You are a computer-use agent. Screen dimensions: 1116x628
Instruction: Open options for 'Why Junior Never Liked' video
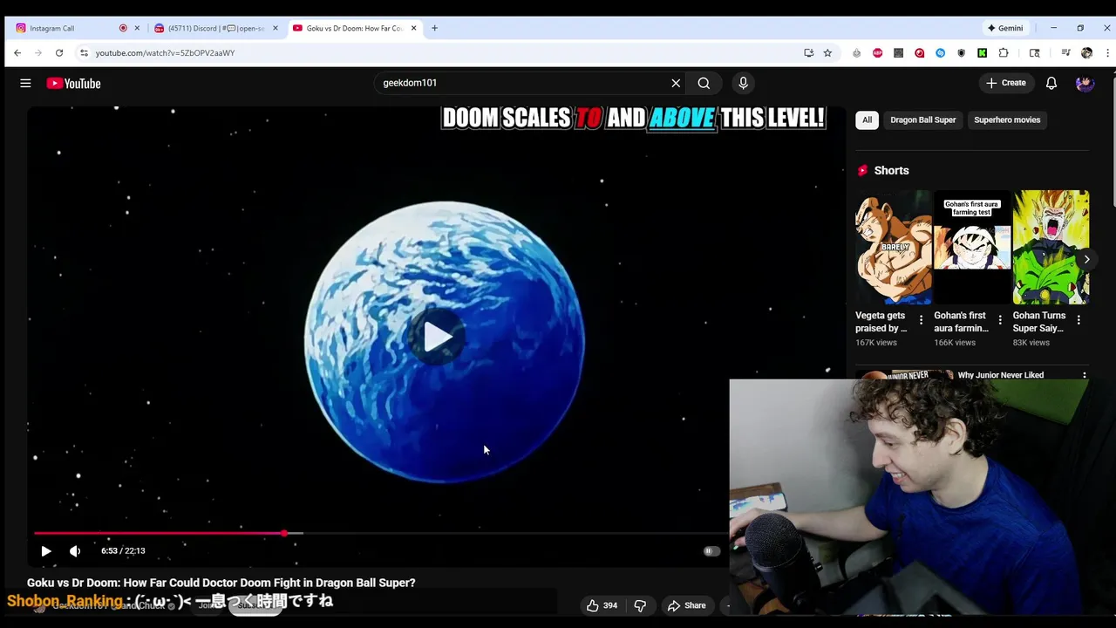click(1085, 376)
